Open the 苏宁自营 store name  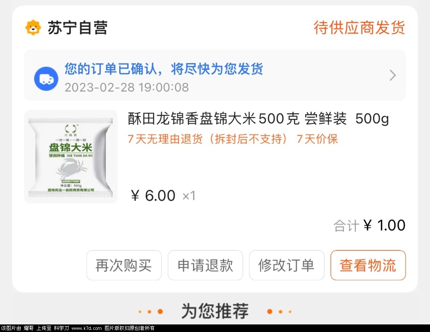coord(78,28)
